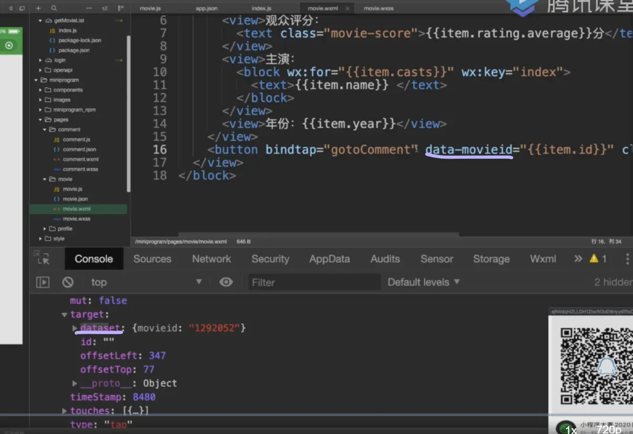The width and height of the screenshot is (633, 434).
Task: Click the simulator home circle button
Action: point(9,46)
